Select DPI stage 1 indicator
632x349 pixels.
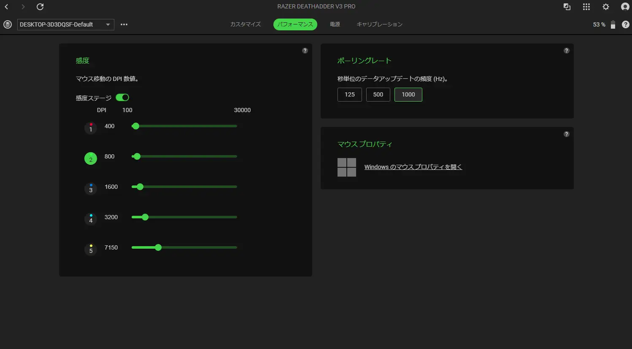click(x=91, y=128)
